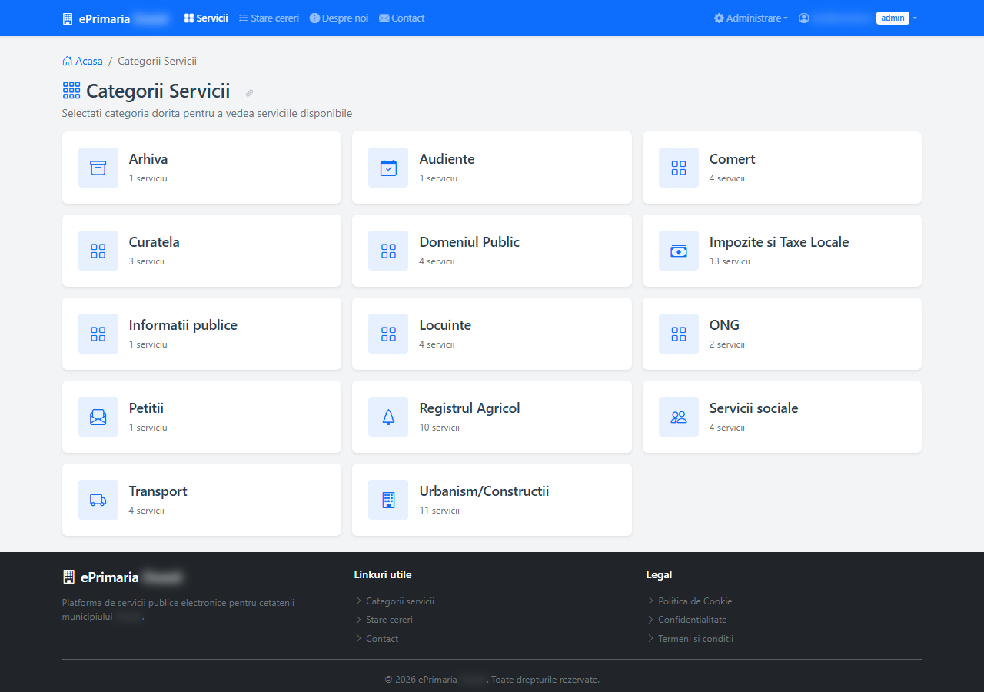Click the Registrul Agricol category title

470,408
